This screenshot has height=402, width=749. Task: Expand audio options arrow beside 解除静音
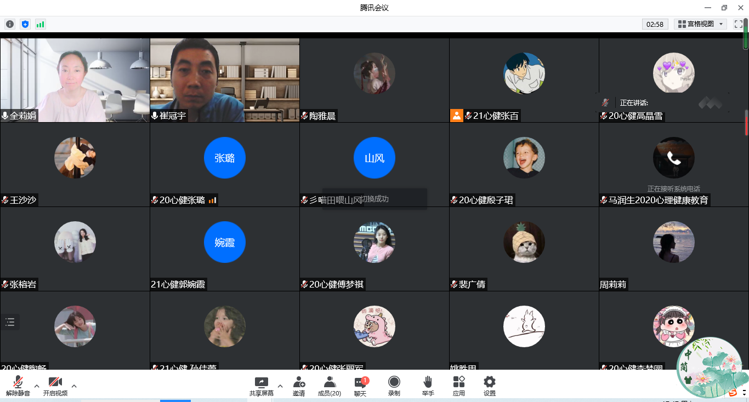37,386
